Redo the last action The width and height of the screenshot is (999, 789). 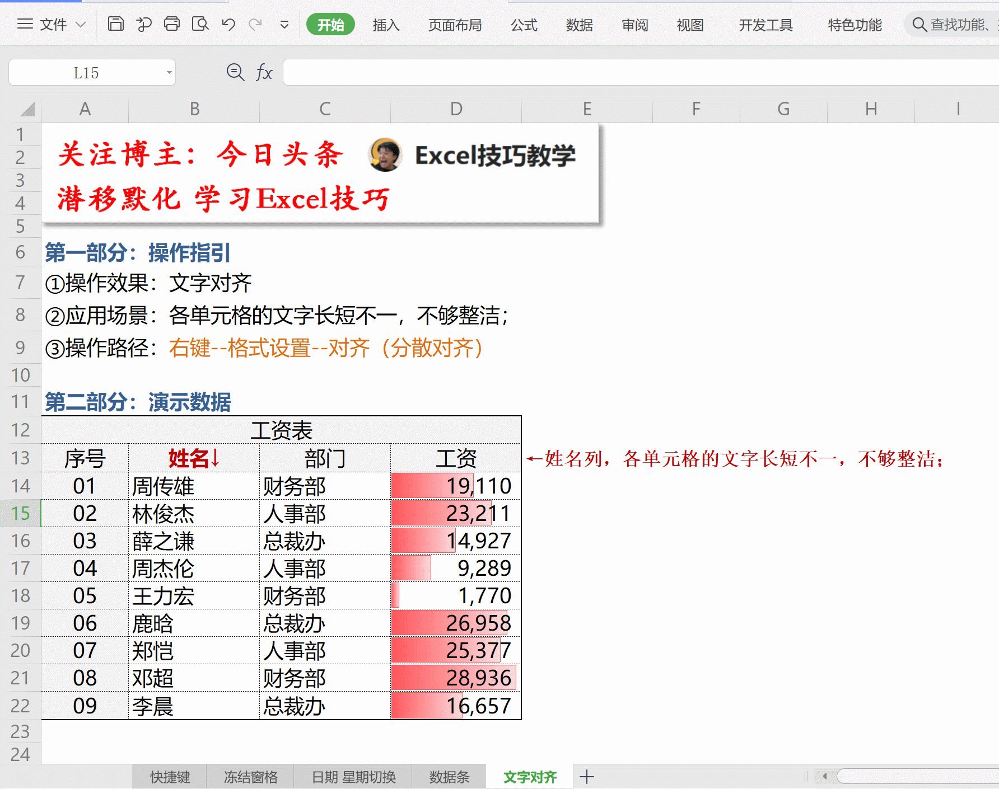(x=256, y=24)
